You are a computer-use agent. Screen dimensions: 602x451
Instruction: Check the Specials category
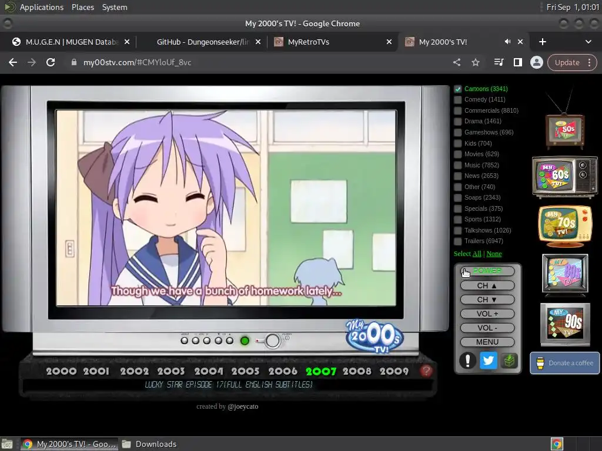[457, 208]
